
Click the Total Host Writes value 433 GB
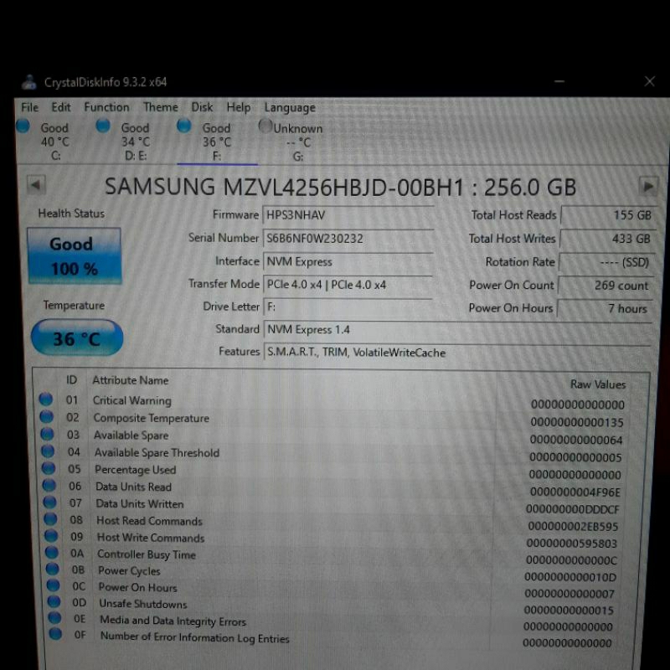[x=606, y=239]
